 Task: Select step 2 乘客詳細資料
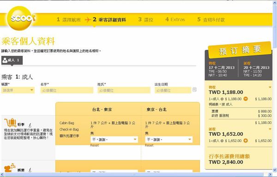[109, 19]
